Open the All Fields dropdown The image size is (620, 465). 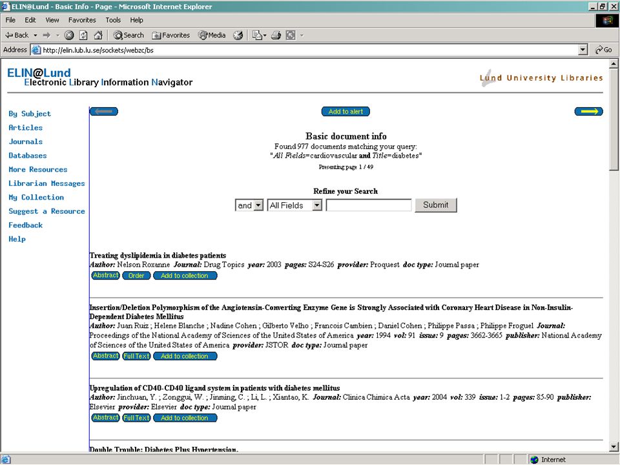(x=294, y=205)
